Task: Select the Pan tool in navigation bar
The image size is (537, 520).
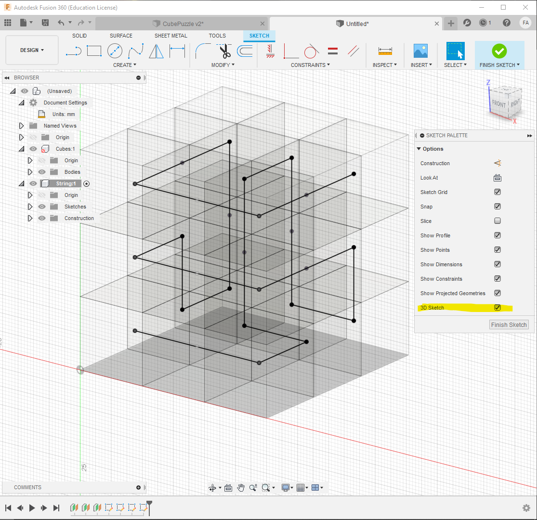Action: 241,487
